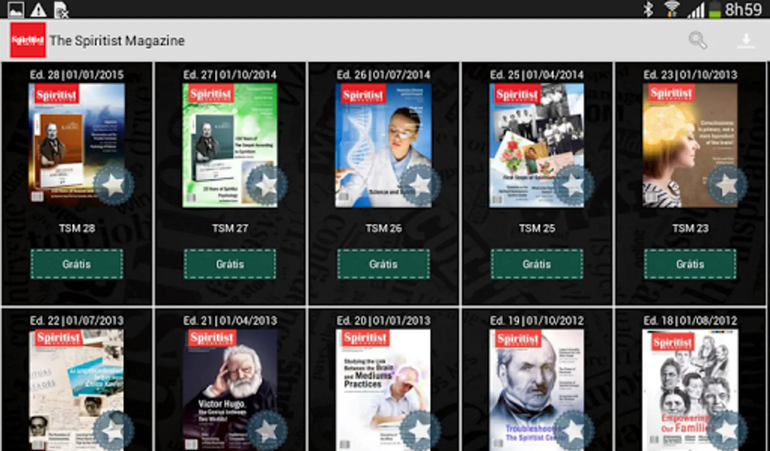This screenshot has height=451, width=770.
Task: Tap the Grátis button for TSM 23
Action: 690,264
